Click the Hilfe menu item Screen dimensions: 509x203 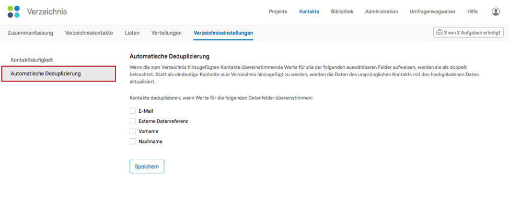click(472, 11)
